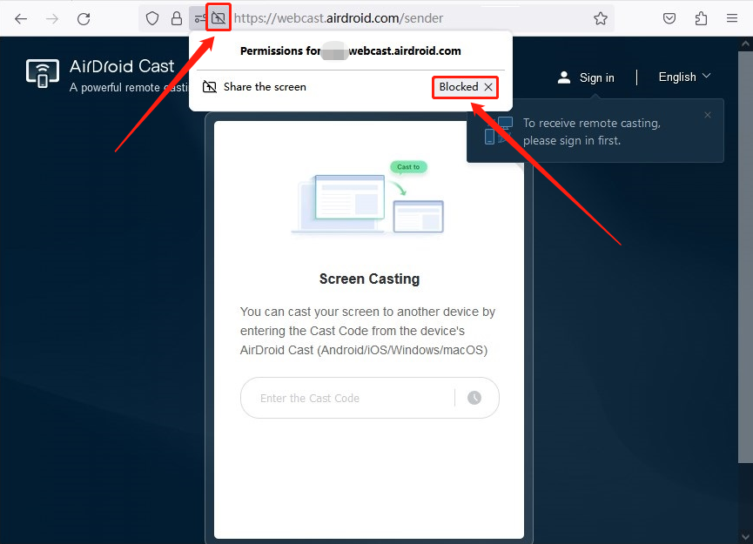Click the Sign in person icon
Screen dimensions: 753x544
point(565,77)
